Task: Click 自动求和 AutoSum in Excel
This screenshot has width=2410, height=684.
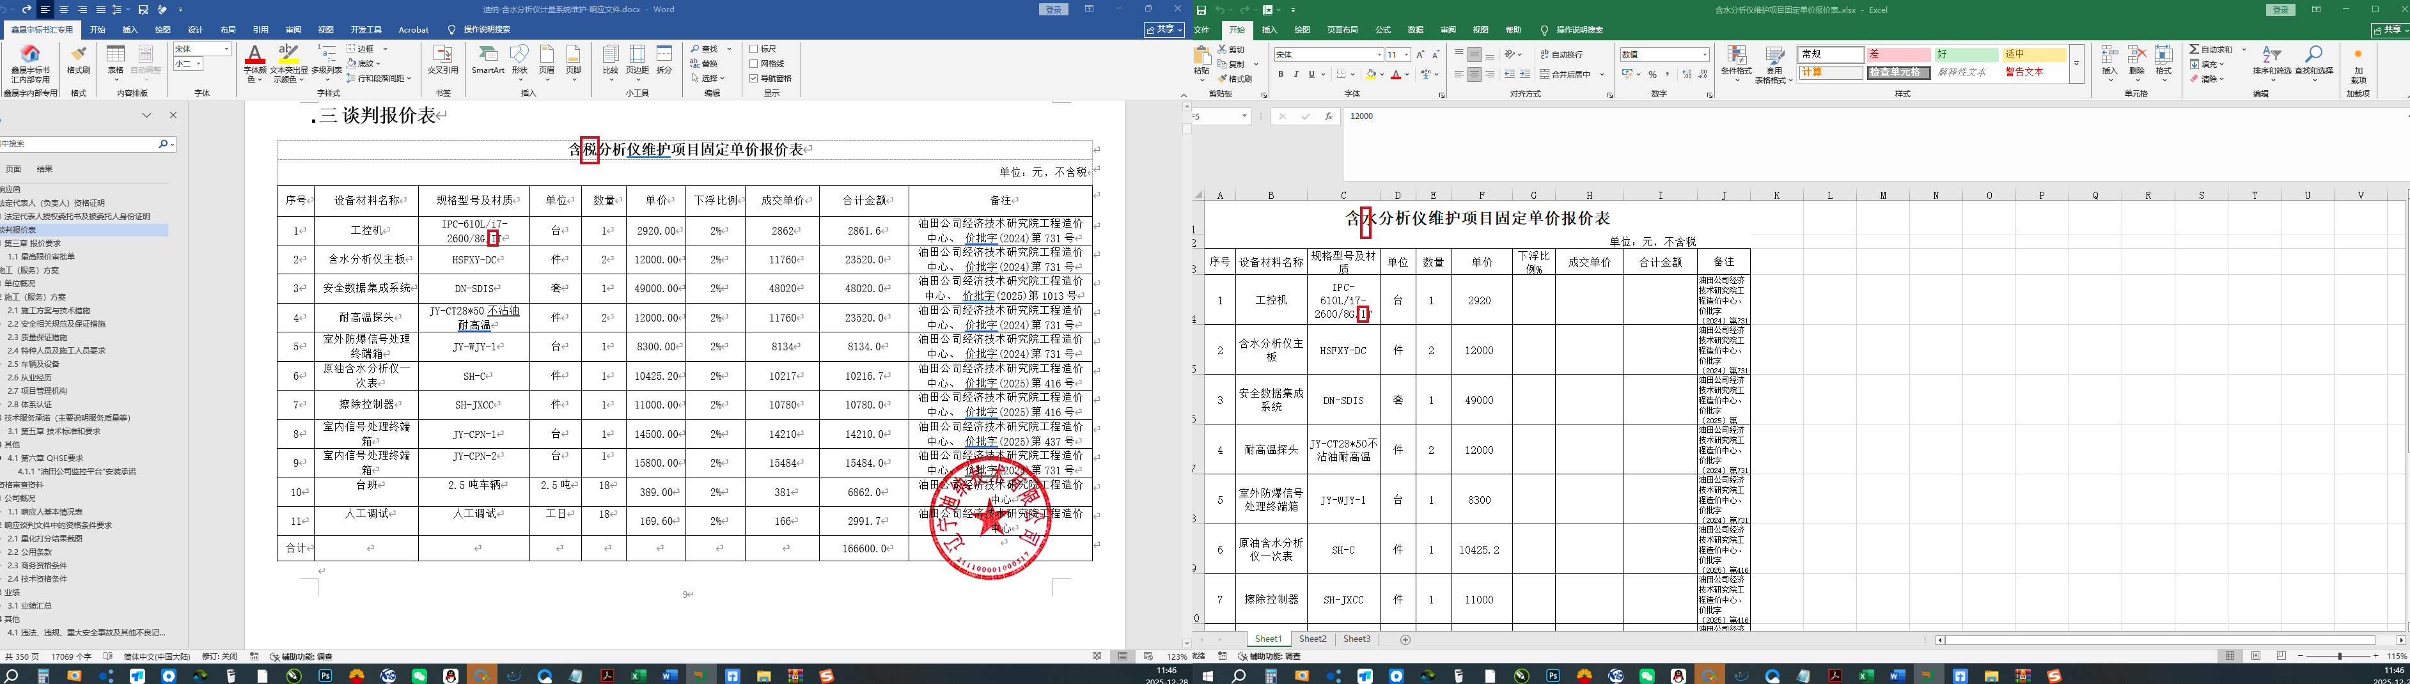Action: (2210, 50)
